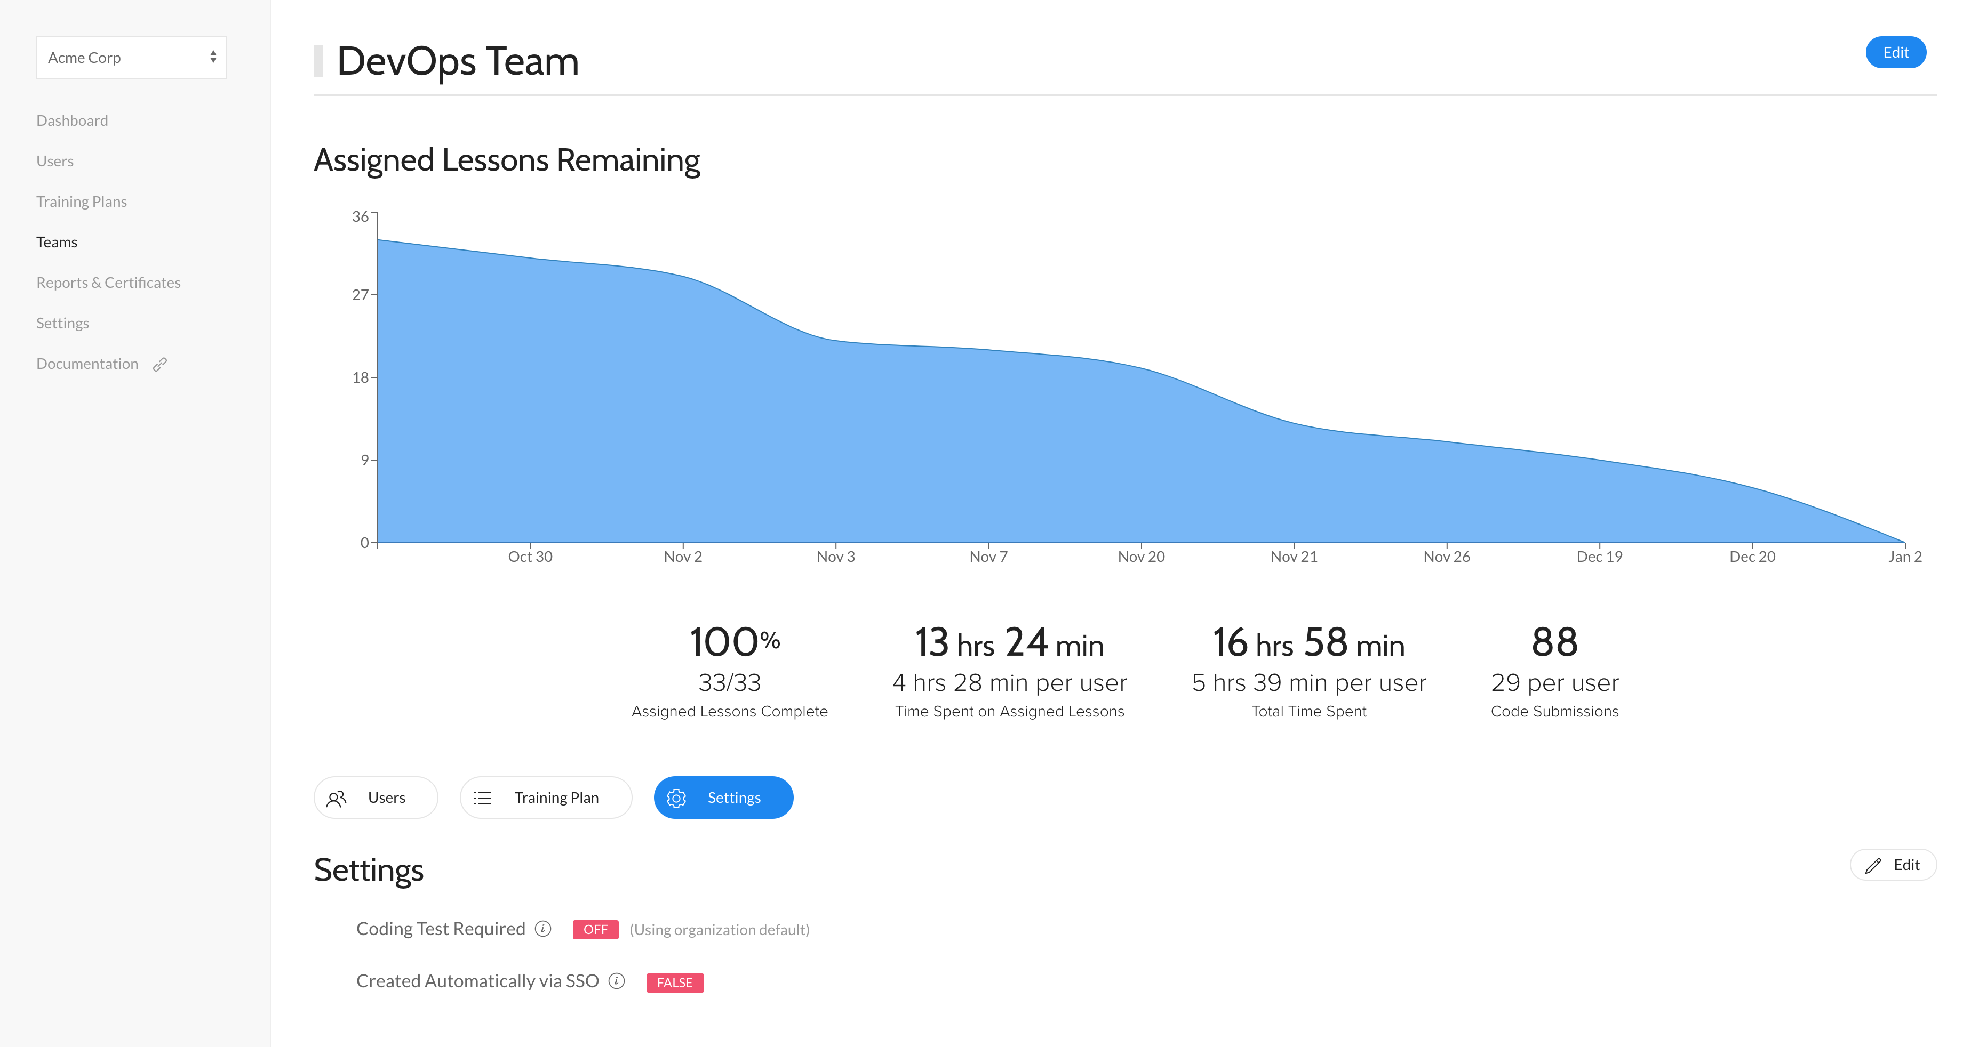Click the 29 per user value
This screenshot has height=1047, width=1979.
[1554, 682]
